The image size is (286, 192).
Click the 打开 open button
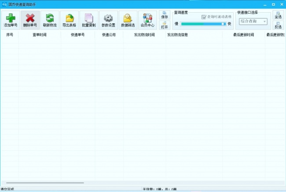click(165, 25)
